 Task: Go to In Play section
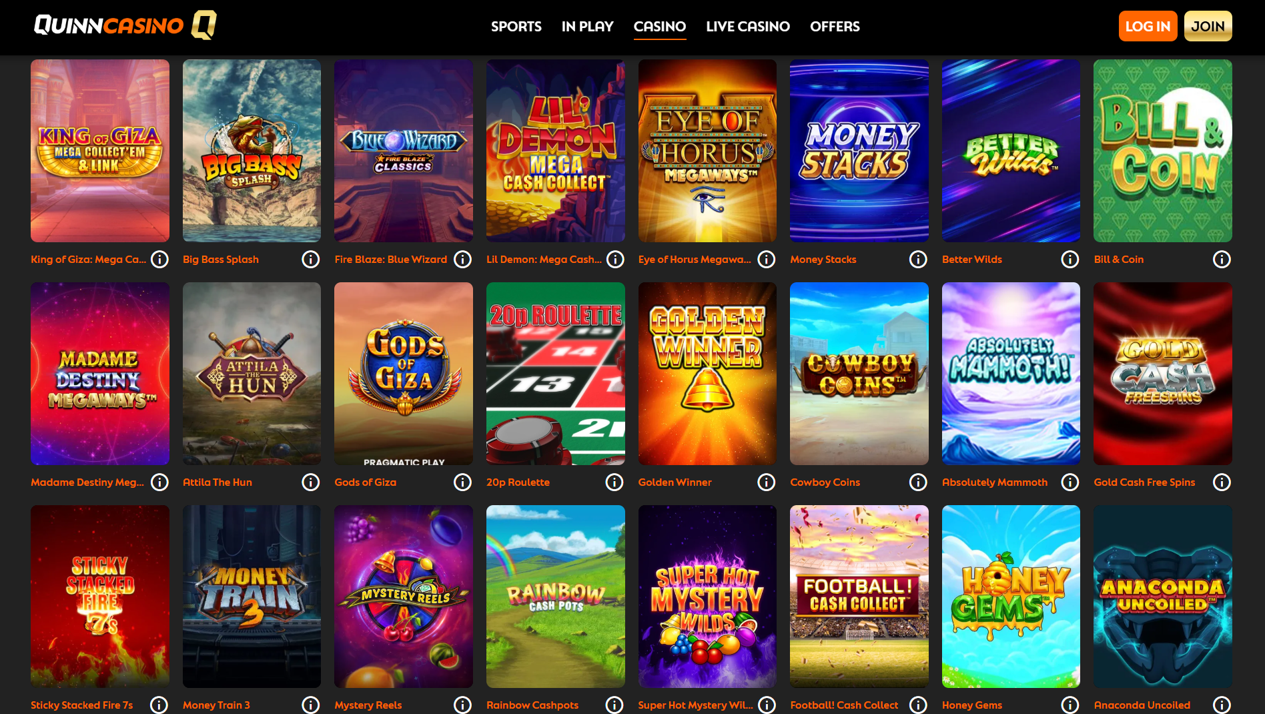587,27
